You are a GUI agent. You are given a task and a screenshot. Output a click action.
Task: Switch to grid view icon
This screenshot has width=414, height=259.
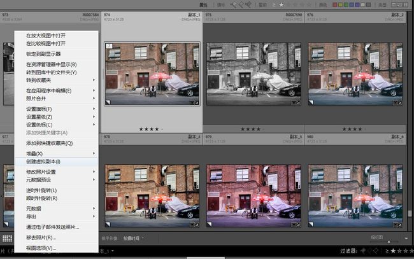(x=7, y=239)
